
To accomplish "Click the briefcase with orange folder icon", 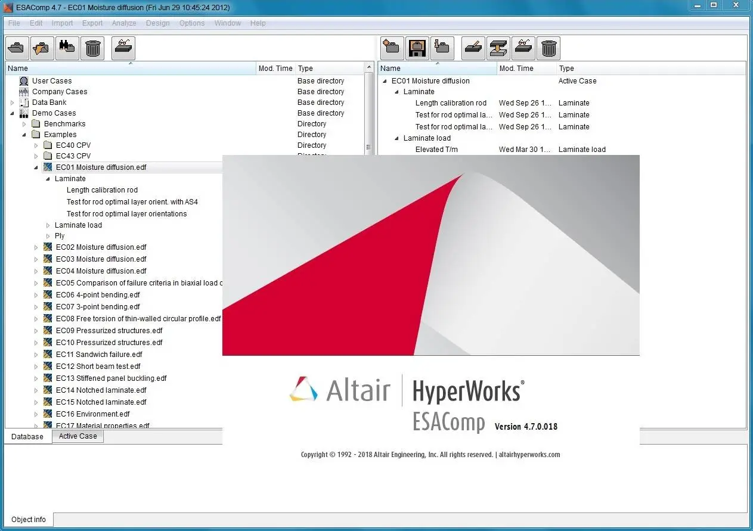I will tap(42, 48).
